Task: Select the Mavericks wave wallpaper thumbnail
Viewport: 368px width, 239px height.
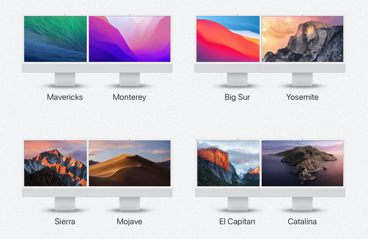Action: click(56, 39)
